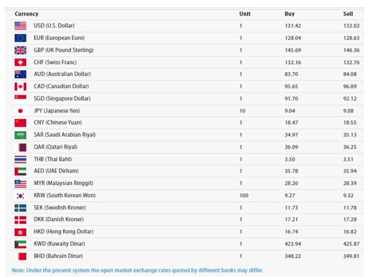The height and width of the screenshot is (277, 387).
Task: Click the European Union flag icon
Action: [x=20, y=38]
